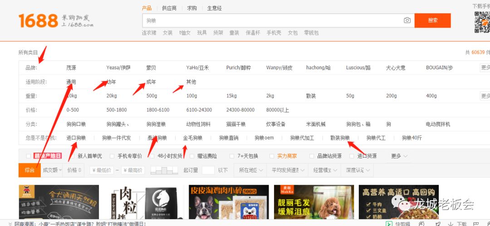Open the 肉粒 dog food product thumbnail
Viewport: 490px width, 226px height.
144,202
